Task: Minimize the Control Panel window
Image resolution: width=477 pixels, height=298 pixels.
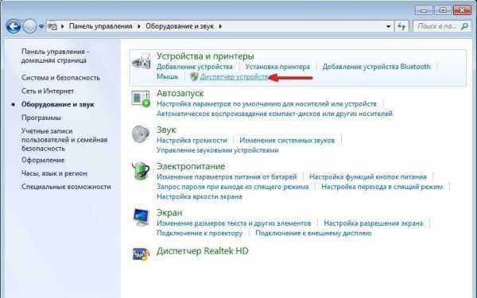Action: coord(424,10)
